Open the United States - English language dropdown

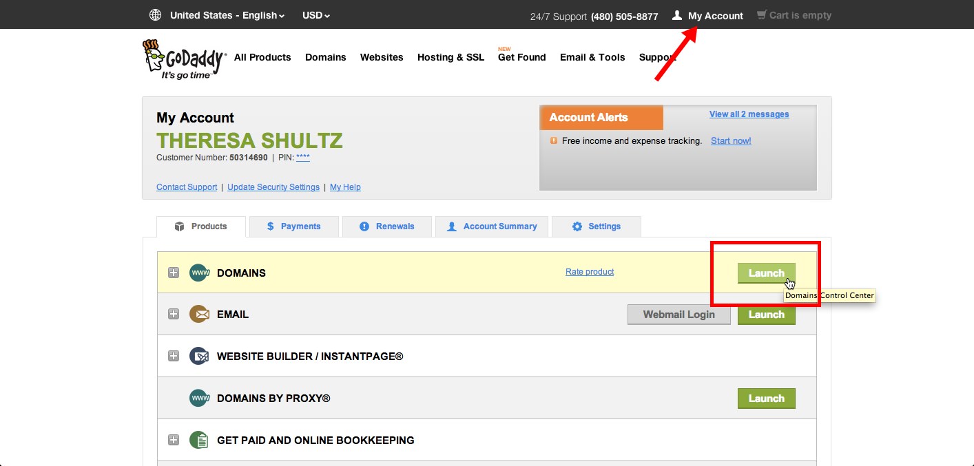coord(227,15)
